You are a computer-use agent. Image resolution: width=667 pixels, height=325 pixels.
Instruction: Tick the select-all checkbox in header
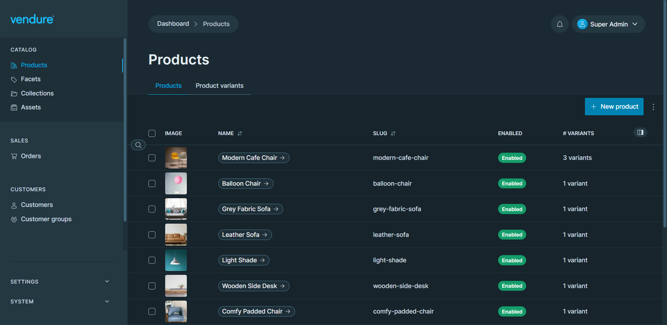152,133
